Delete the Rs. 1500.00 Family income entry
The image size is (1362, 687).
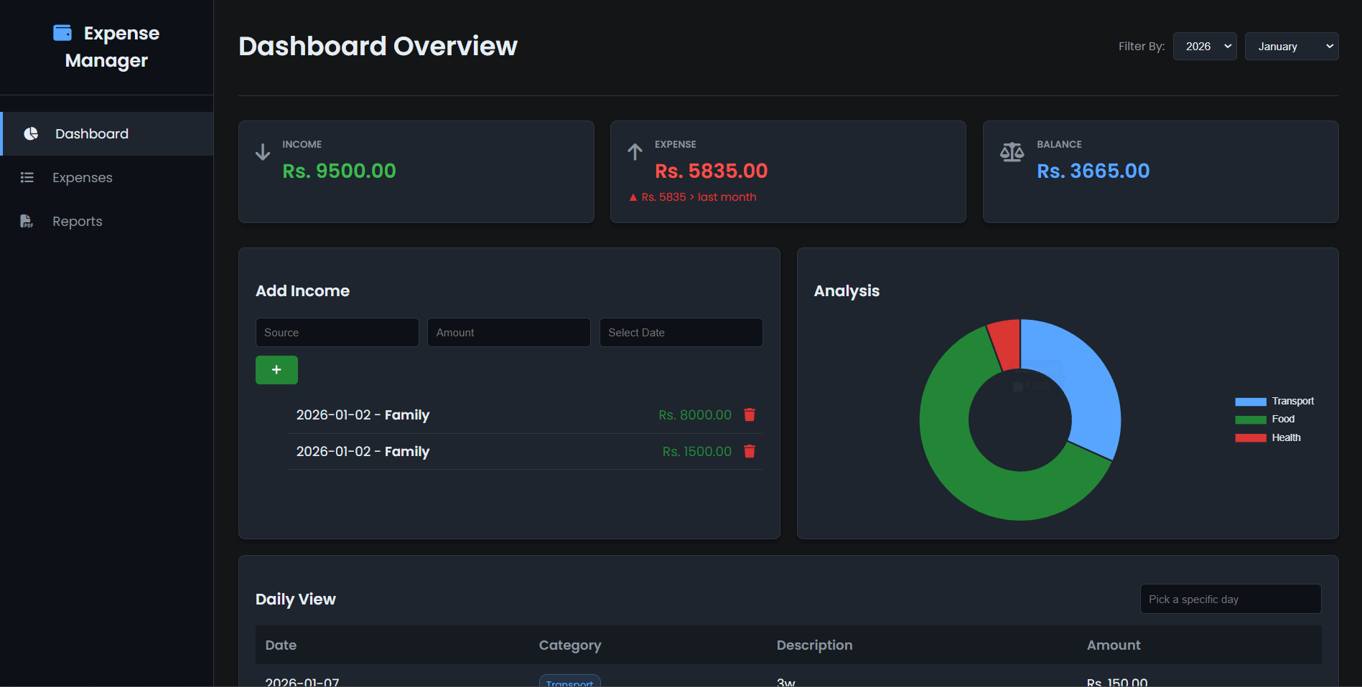tap(750, 452)
